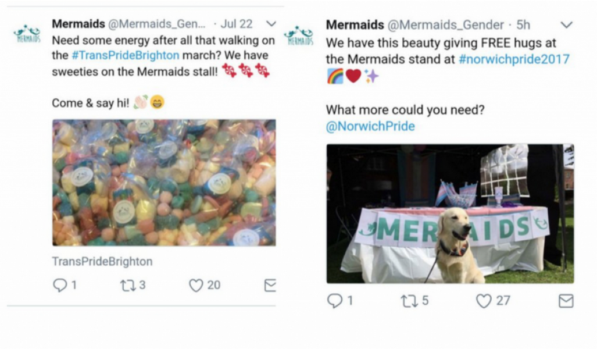
Task: Like the TransPrideBrighton tweet via heart icon
Action: tap(198, 286)
